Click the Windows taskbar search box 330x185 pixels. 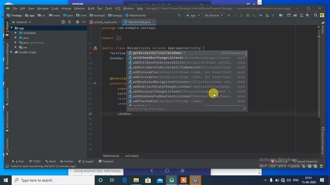tap(53, 180)
